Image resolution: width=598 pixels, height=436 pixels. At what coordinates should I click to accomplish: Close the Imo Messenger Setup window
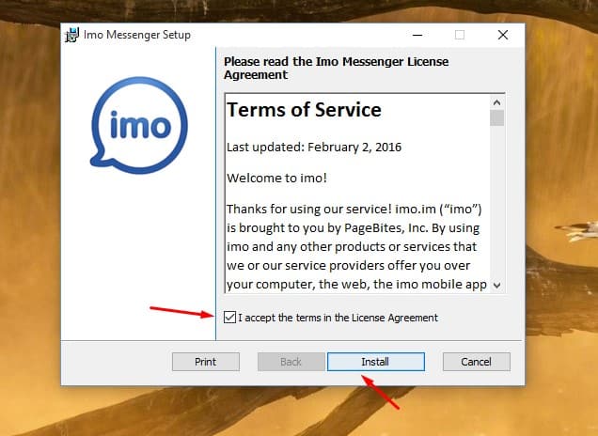(x=503, y=35)
